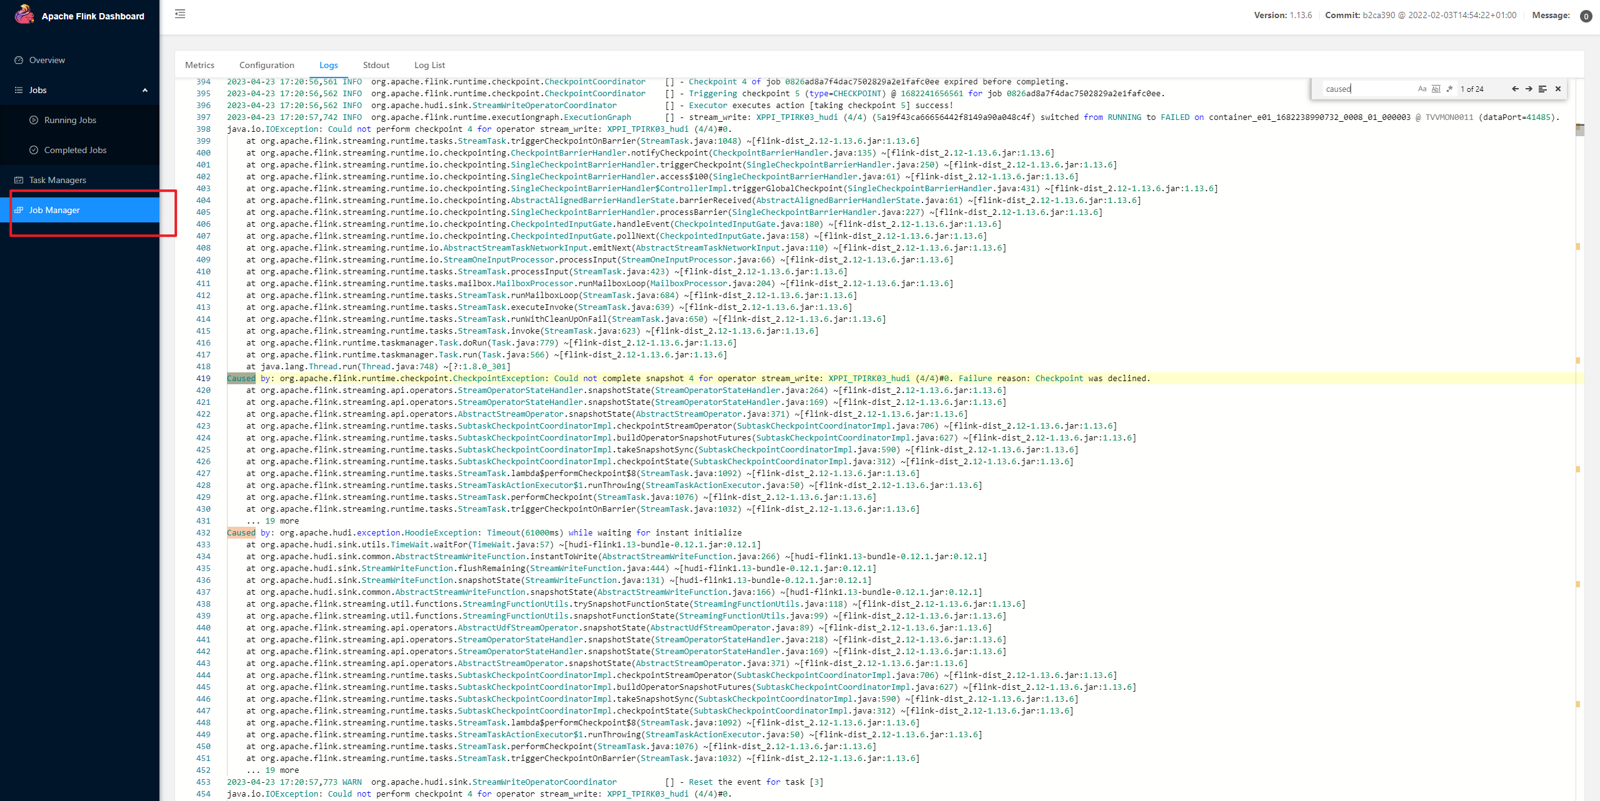
Task: Toggle Find in Selection icon
Action: point(1542,89)
